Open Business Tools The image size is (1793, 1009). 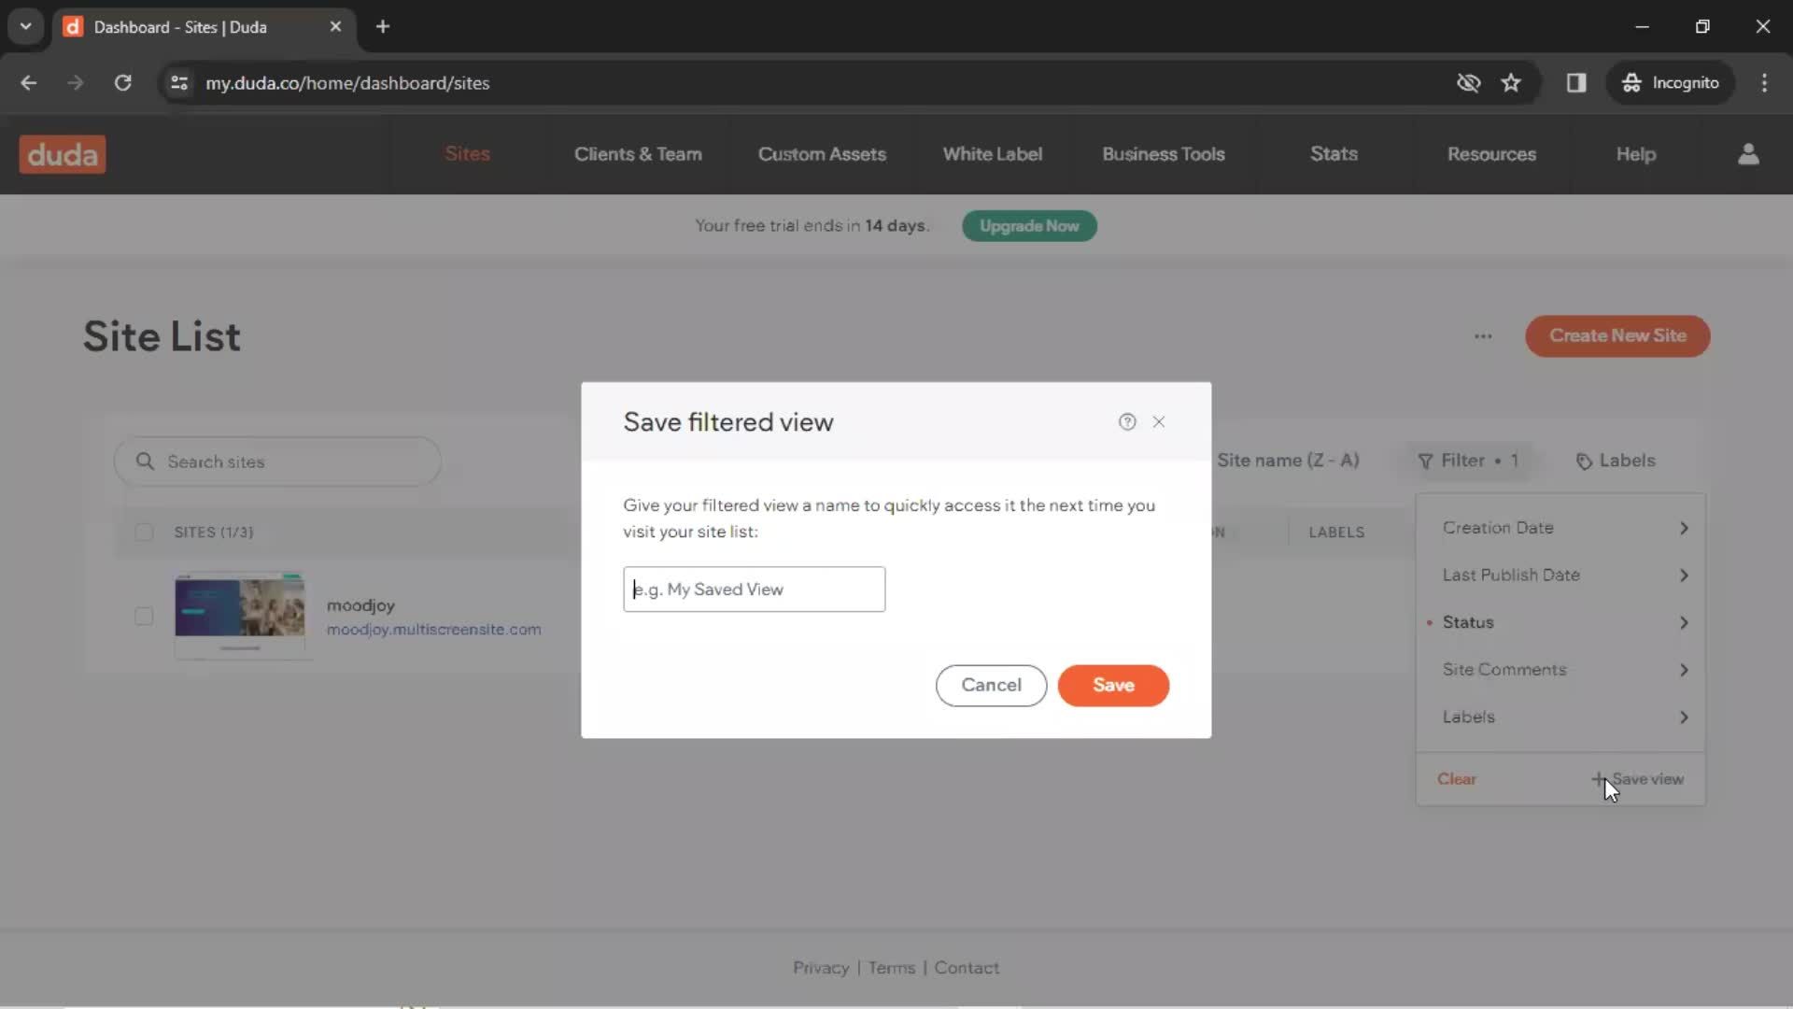coord(1163,154)
